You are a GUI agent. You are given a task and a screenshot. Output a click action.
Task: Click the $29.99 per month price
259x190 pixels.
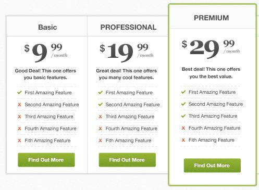point(211,49)
